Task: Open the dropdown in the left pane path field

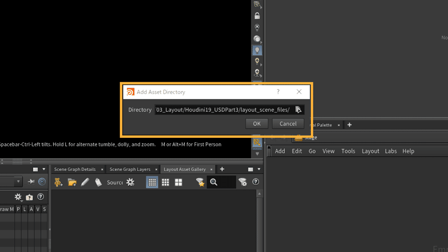Action: tap(18, 182)
